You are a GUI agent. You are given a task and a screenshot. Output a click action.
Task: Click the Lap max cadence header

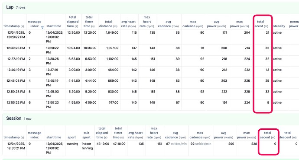193,24
